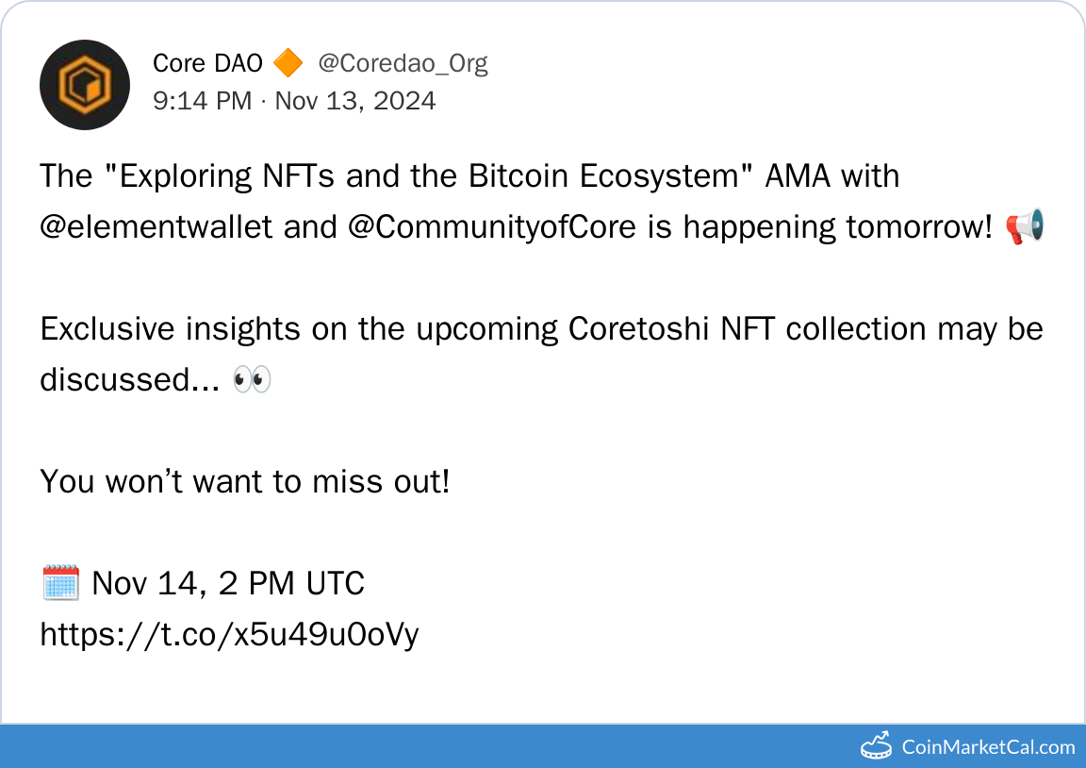
Task: Click the calendar emoji before Nov 14
Action: [60, 584]
